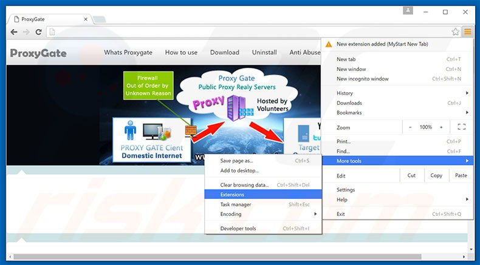Click the page icon in address bar
The width and height of the screenshot is (480, 265).
[52, 32]
